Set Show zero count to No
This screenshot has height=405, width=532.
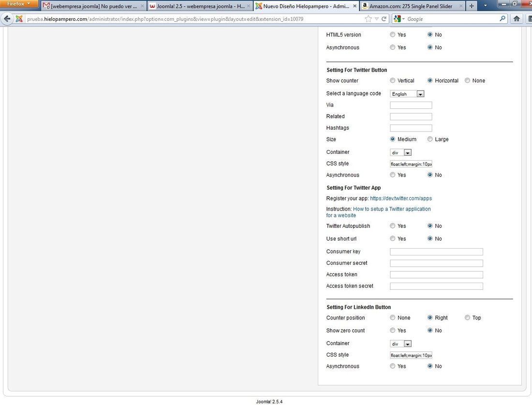point(430,330)
